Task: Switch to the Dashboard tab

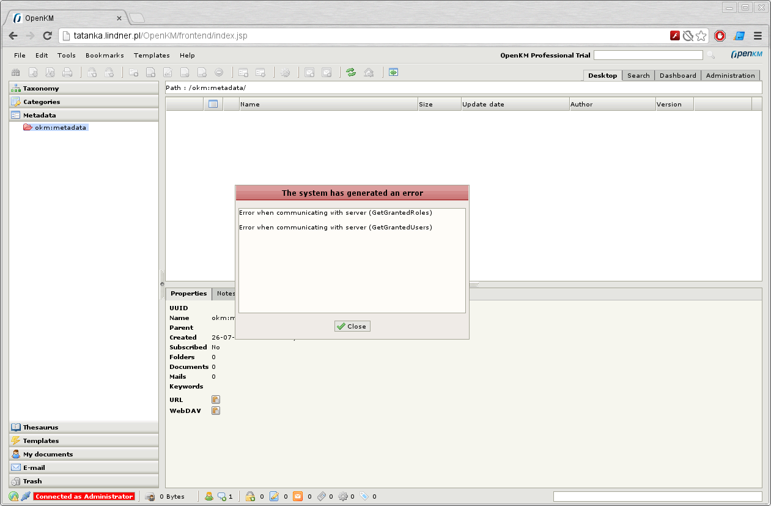Action: coord(677,75)
